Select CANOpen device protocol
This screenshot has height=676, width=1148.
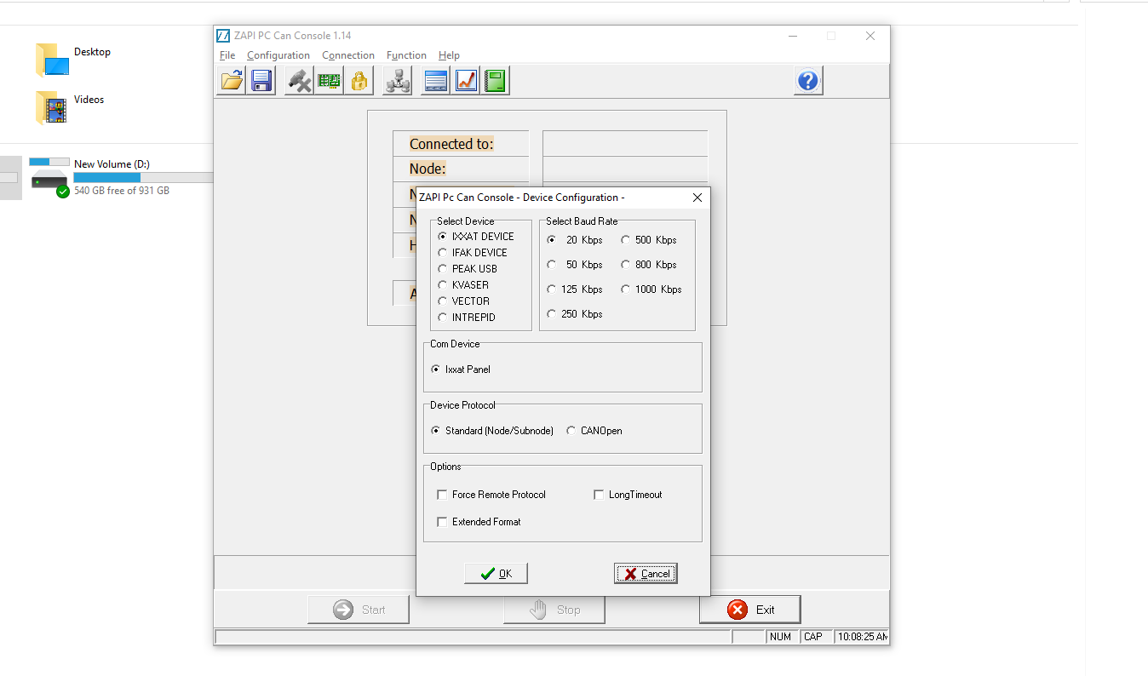click(594, 431)
